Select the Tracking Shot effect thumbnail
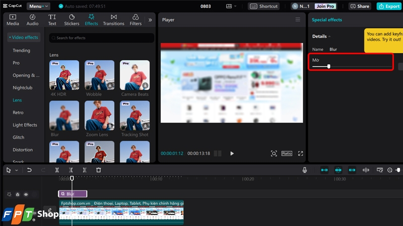The width and height of the screenshot is (403, 226). 135,116
